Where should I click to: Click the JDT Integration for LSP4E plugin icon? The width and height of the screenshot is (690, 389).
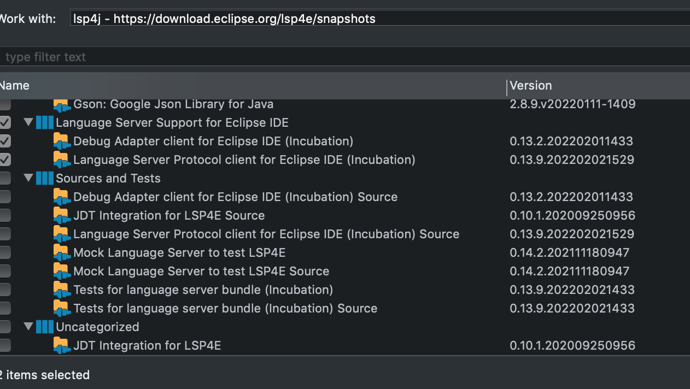62,345
